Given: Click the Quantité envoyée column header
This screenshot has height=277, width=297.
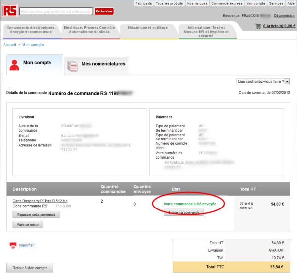Looking at the screenshot, I should [x=142, y=189].
